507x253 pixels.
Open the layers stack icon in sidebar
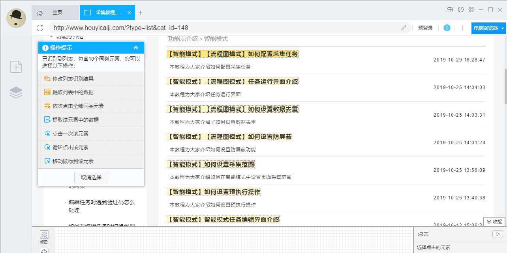(16, 92)
